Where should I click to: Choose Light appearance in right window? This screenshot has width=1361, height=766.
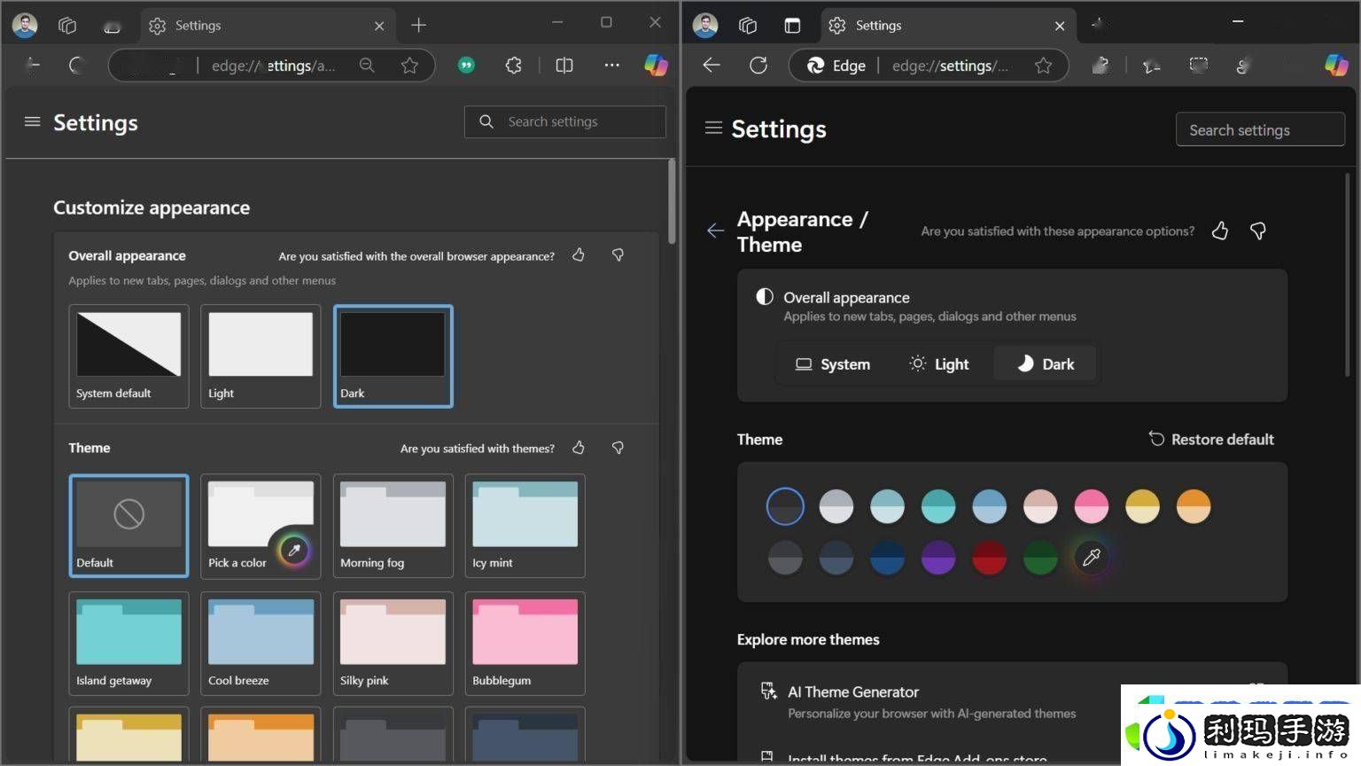point(939,363)
